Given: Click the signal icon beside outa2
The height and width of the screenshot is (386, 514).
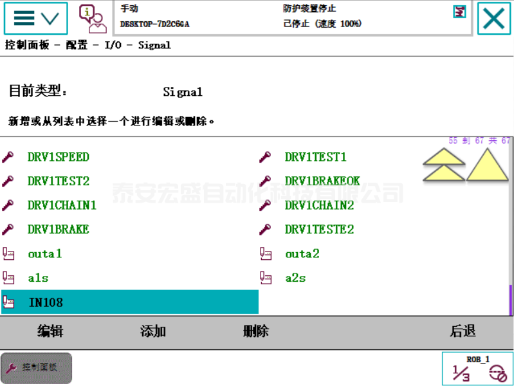Looking at the screenshot, I should coord(266,253).
